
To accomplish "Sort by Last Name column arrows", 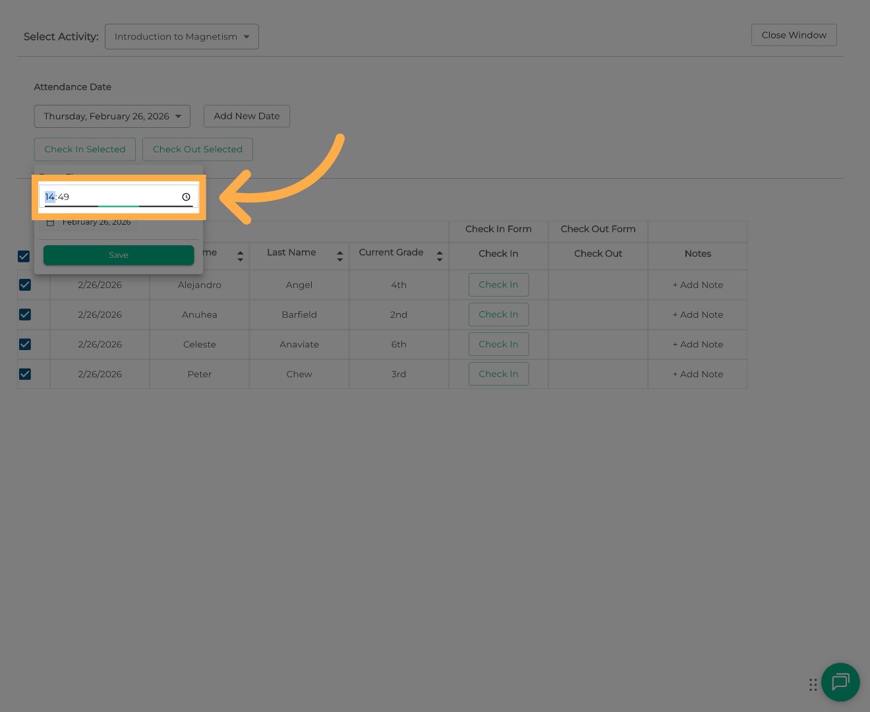I will 340,256.
